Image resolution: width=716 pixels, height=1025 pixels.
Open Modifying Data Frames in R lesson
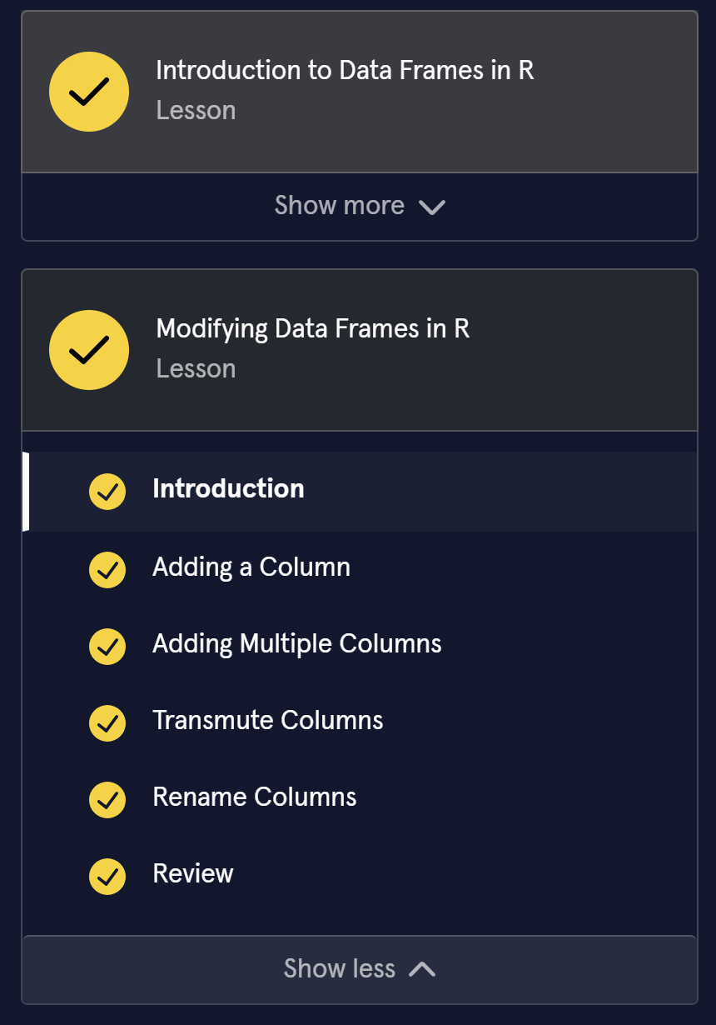(313, 329)
